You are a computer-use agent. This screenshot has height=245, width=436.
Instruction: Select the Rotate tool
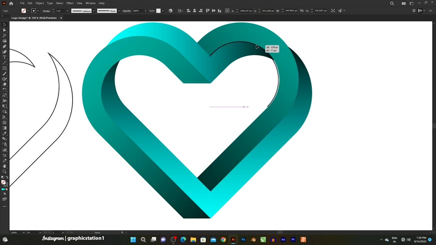pyautogui.click(x=4, y=89)
